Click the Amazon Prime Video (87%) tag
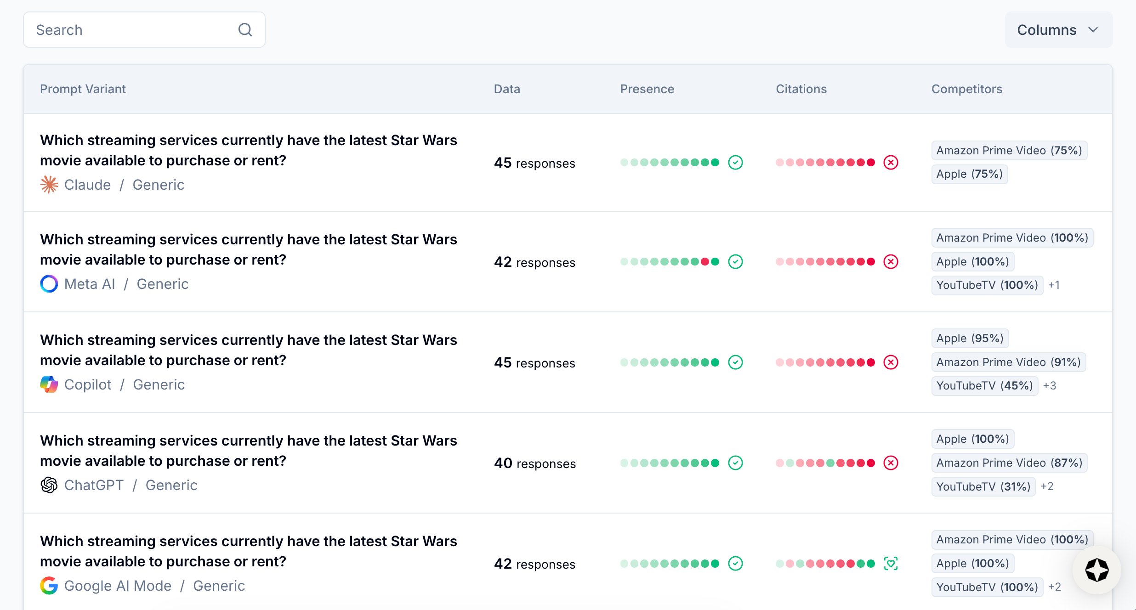The image size is (1136, 610). 1009,463
